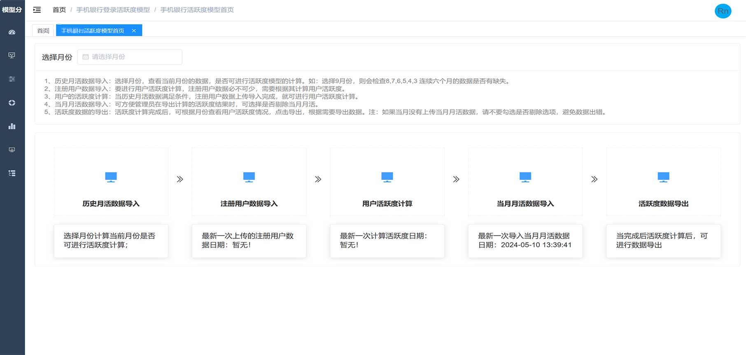Screen dimensions: 746x355
Task: Select the blue 活跃度模型首页 tab
Action: pyautogui.click(x=93, y=30)
